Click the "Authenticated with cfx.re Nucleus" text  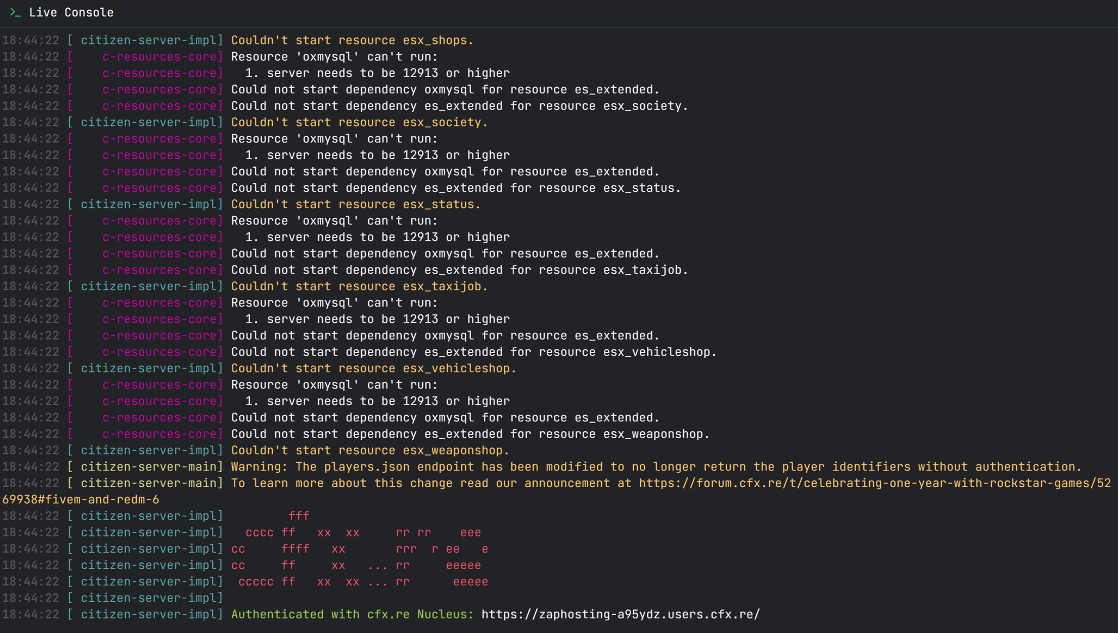tap(352, 614)
